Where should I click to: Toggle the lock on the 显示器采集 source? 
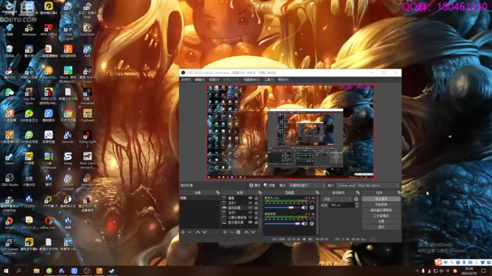(256, 222)
